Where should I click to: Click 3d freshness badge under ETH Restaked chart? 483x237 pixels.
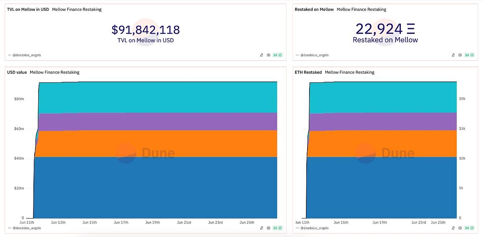click(469, 228)
